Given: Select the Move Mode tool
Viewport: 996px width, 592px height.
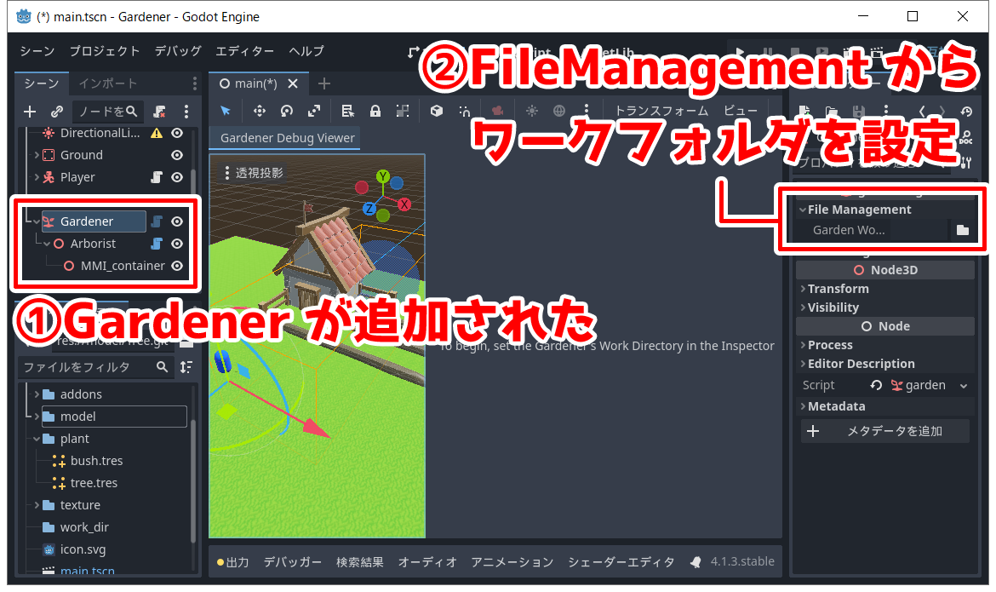Looking at the screenshot, I should [x=259, y=112].
